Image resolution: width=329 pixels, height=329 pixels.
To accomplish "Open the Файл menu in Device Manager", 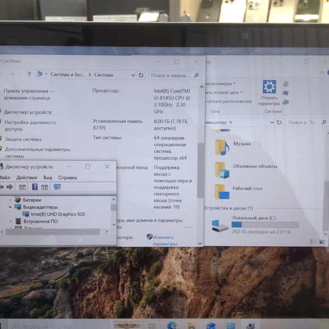I will tap(4, 178).
